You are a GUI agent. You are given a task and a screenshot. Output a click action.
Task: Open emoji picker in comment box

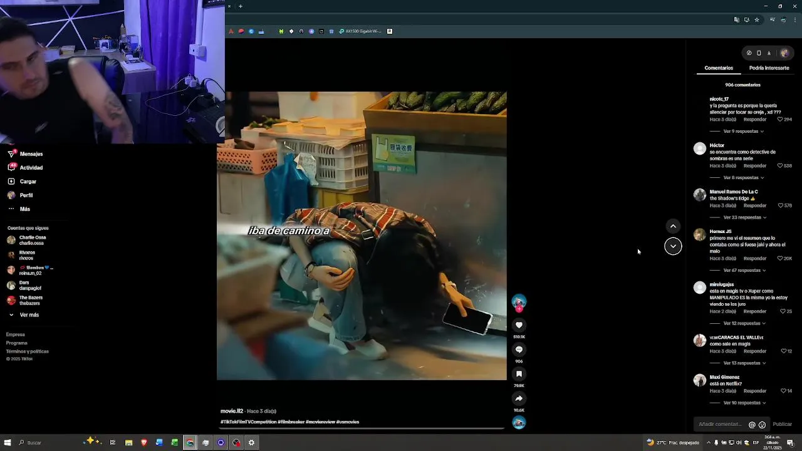762,425
